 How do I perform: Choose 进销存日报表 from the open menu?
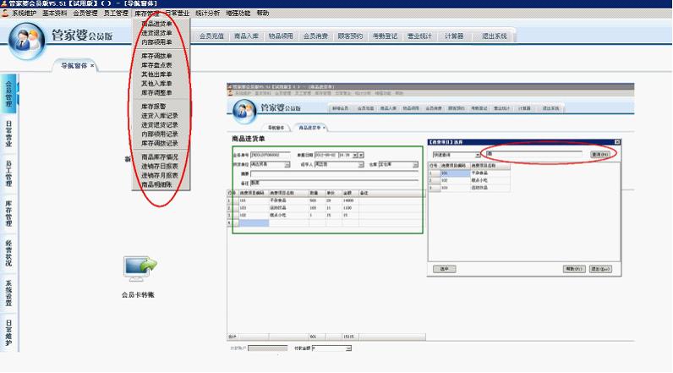(159, 166)
